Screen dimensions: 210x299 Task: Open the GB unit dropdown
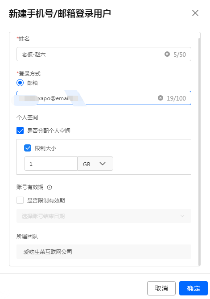(95, 164)
